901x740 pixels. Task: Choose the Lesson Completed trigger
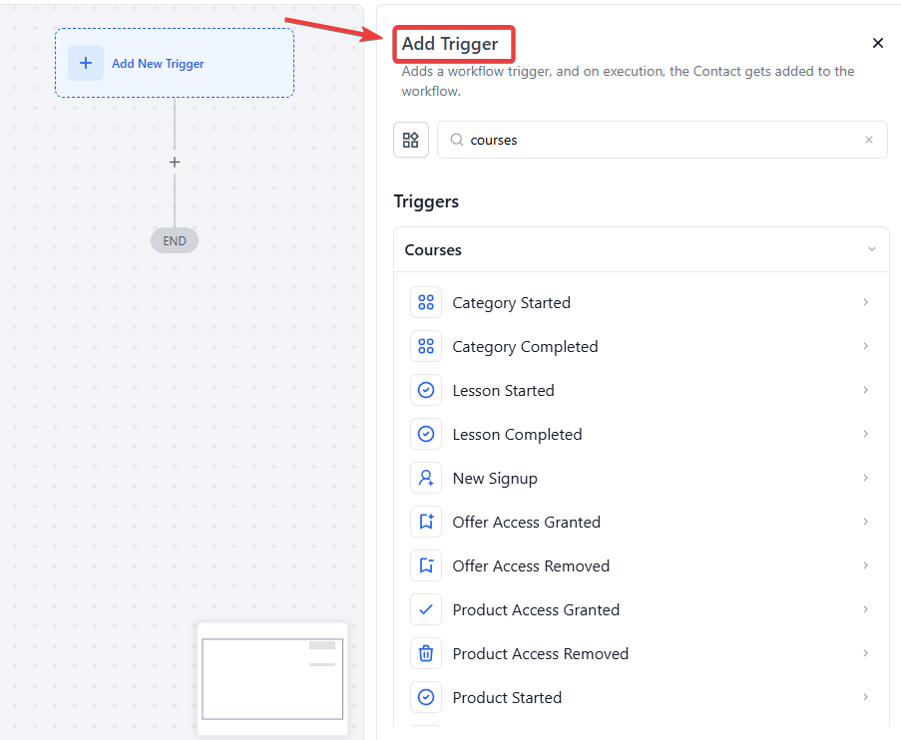tap(517, 434)
